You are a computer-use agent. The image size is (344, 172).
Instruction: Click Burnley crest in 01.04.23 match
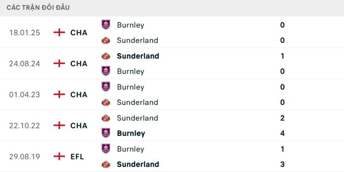point(106,87)
